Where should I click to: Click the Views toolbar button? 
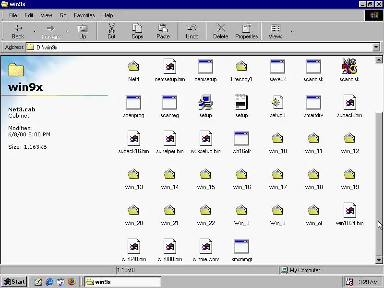coord(276,32)
